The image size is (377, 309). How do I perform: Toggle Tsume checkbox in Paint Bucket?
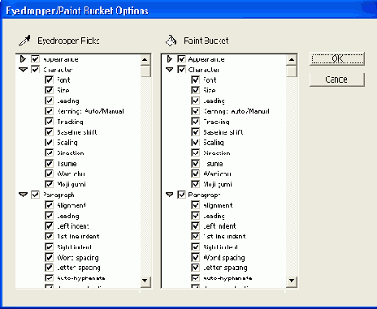point(195,163)
